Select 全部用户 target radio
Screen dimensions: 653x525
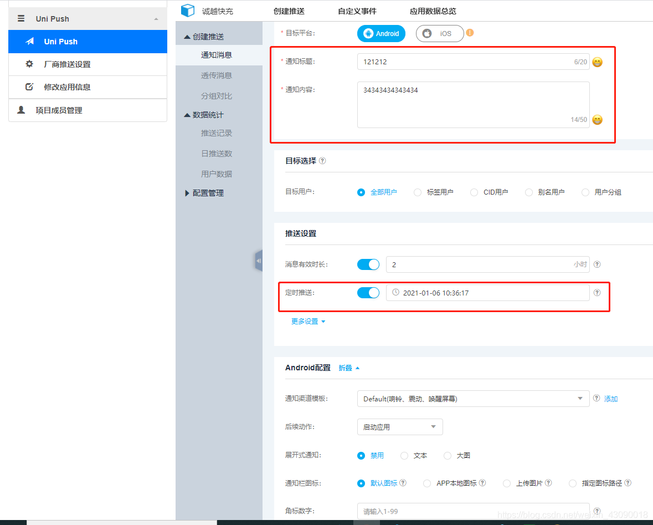tap(361, 192)
